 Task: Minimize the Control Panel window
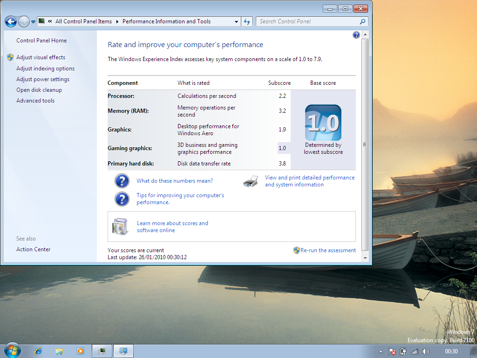(x=330, y=9)
